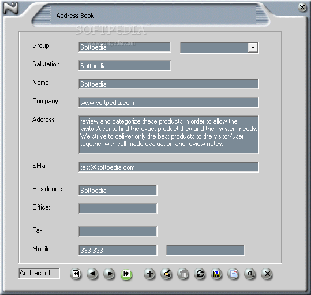Viewport: 311px width, 295px height.
Task: Click the Address Book title text
Action: pos(75,16)
